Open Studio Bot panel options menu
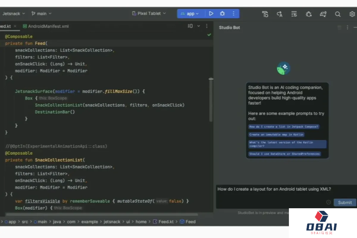The width and height of the screenshot is (357, 238). (x=347, y=27)
